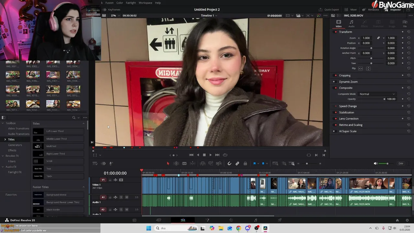Open the Color page icon

[x=231, y=220]
